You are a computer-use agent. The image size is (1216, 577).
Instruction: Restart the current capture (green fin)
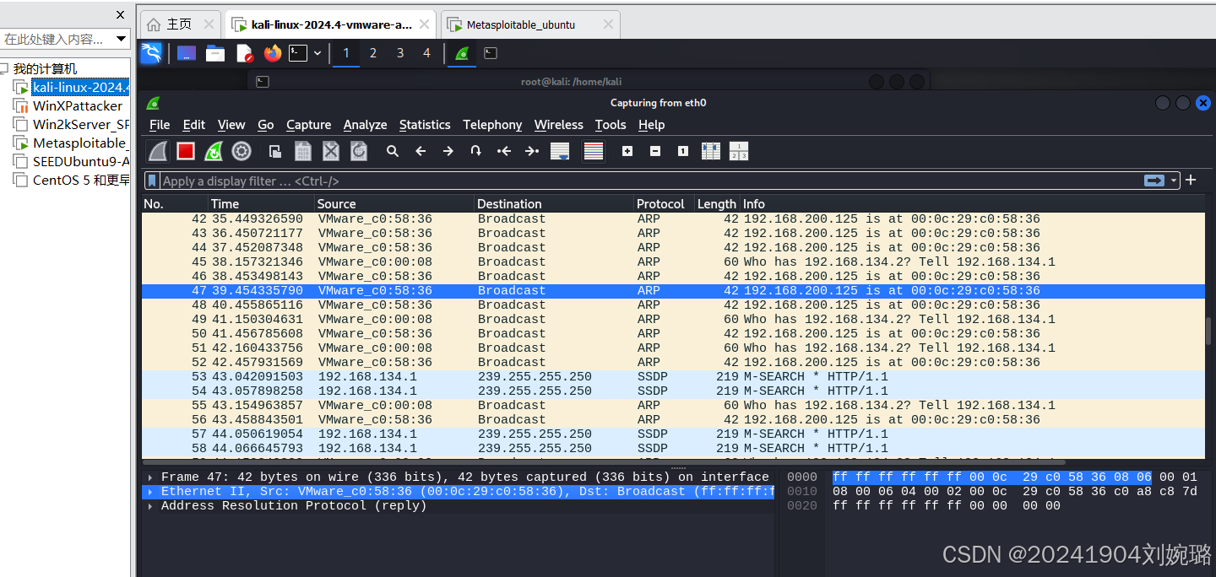[x=214, y=151]
